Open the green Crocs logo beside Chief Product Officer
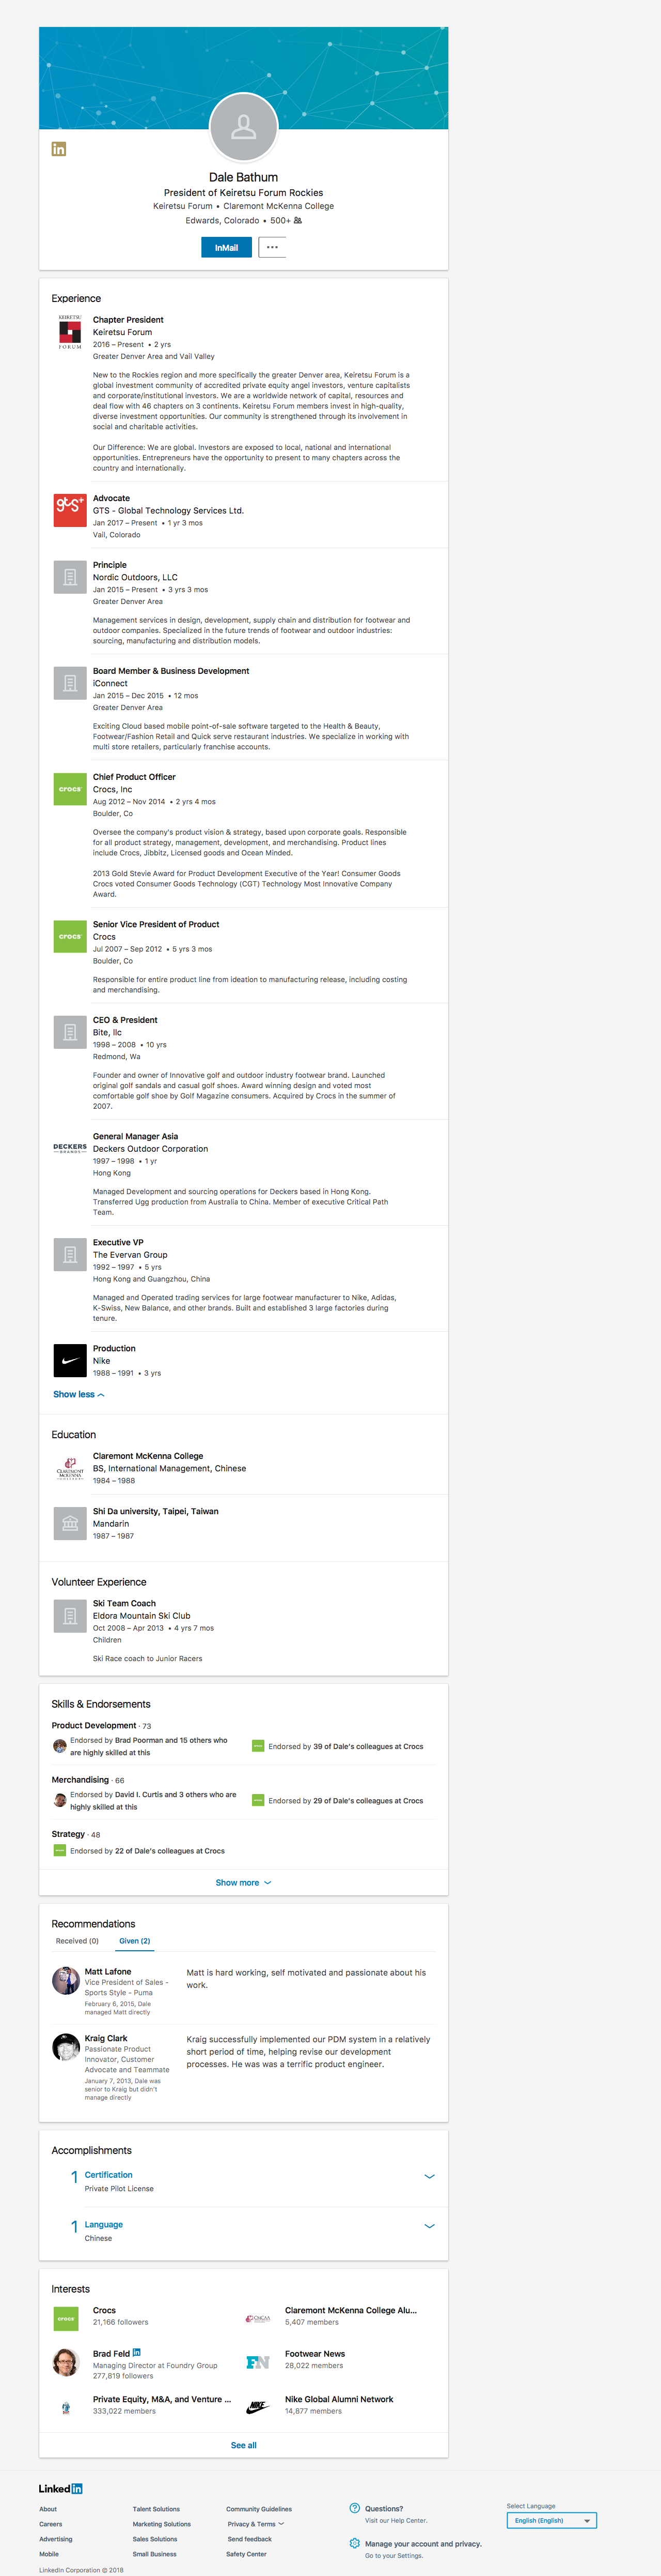Viewport: 661px width, 2576px height. [x=70, y=789]
